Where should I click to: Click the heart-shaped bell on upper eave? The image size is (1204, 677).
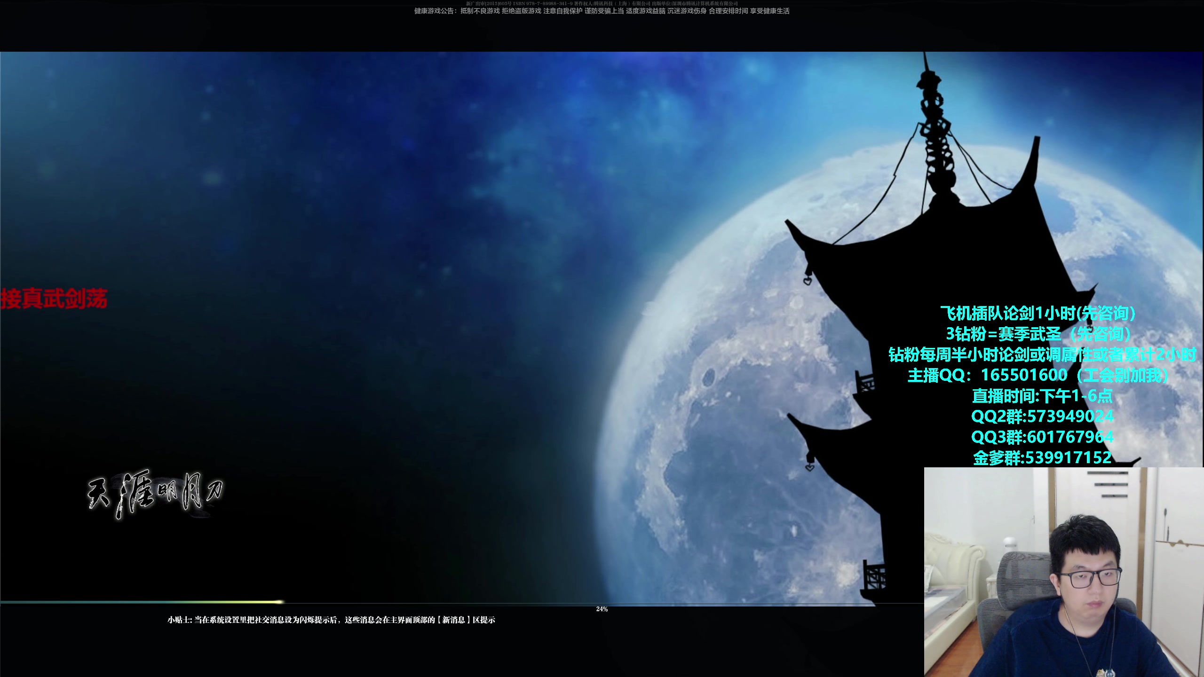tap(808, 281)
